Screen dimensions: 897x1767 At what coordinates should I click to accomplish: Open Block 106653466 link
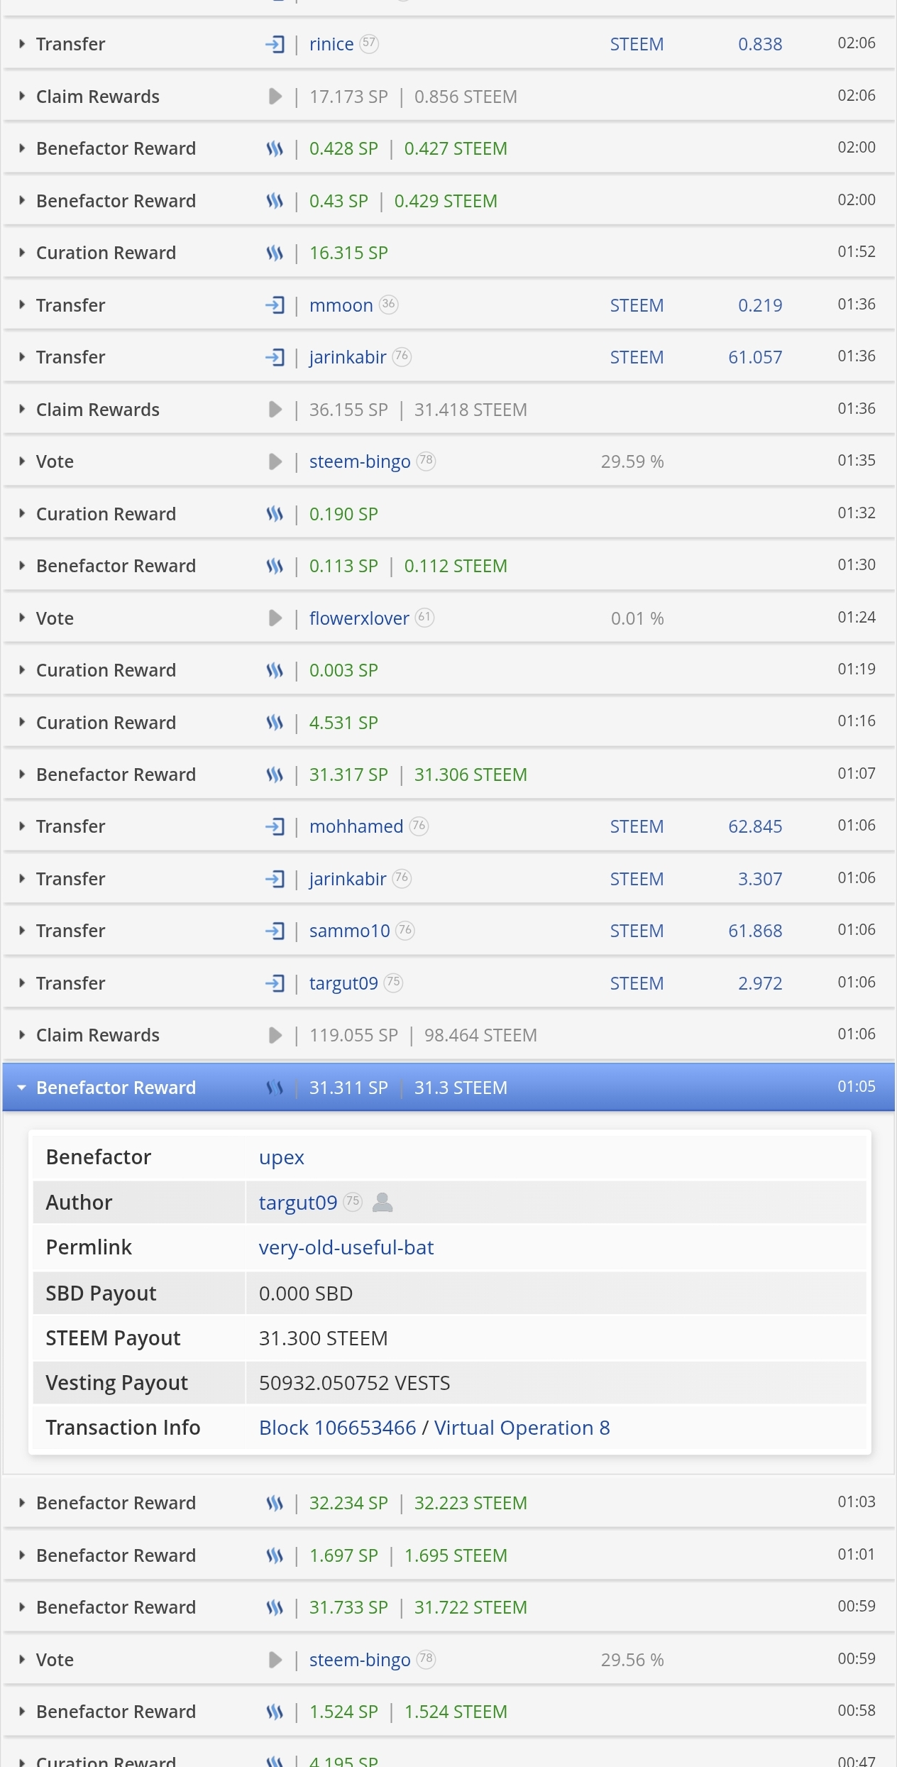[338, 1428]
